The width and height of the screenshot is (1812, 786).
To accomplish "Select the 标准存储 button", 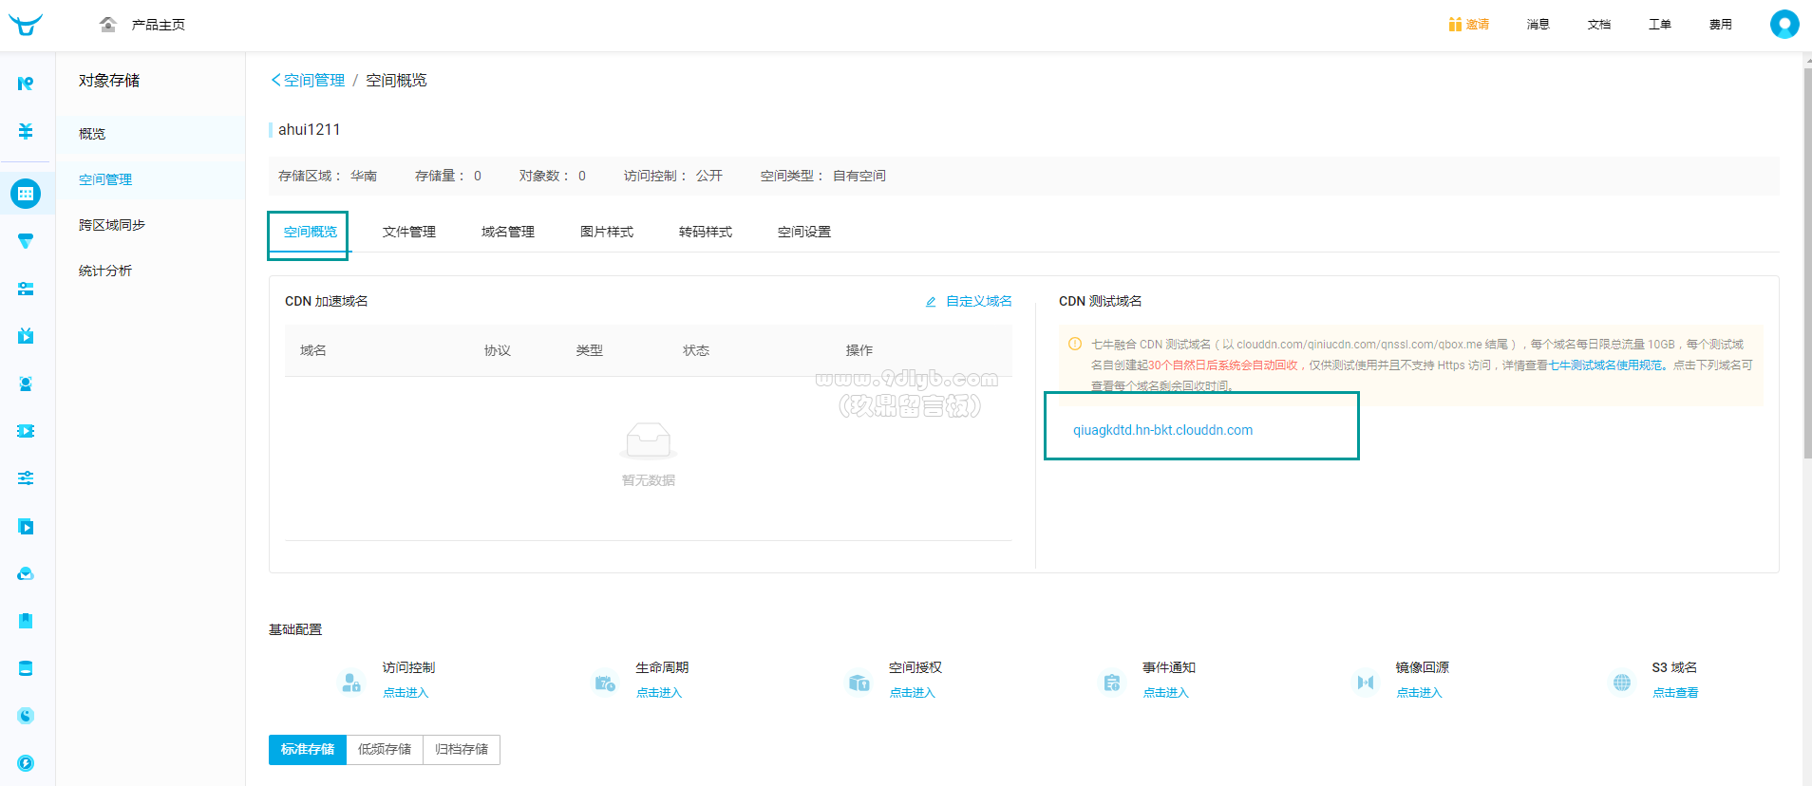I will pos(308,750).
